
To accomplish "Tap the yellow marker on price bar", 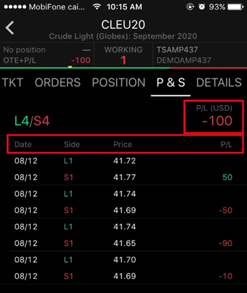I will tap(70, 67).
